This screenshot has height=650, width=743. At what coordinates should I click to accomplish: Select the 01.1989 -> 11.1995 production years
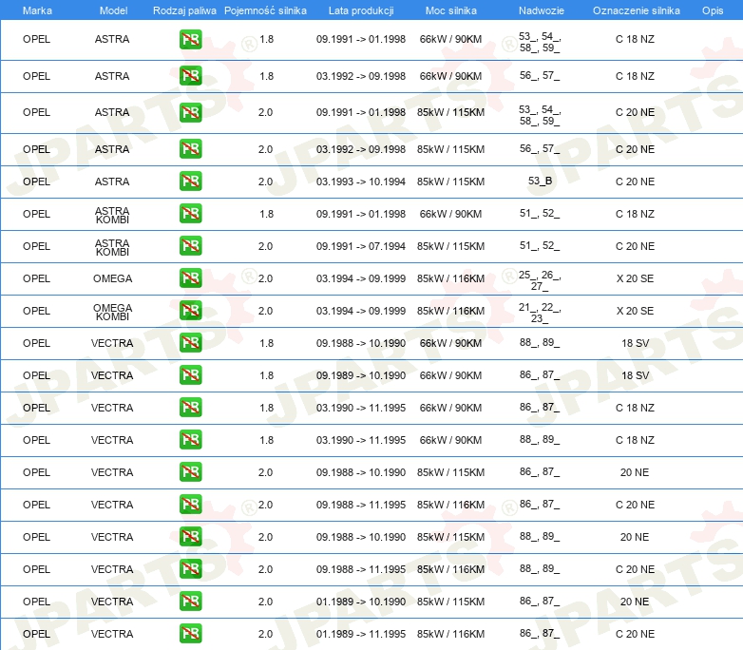coord(361,634)
